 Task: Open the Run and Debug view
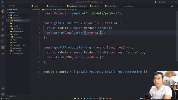3,29
